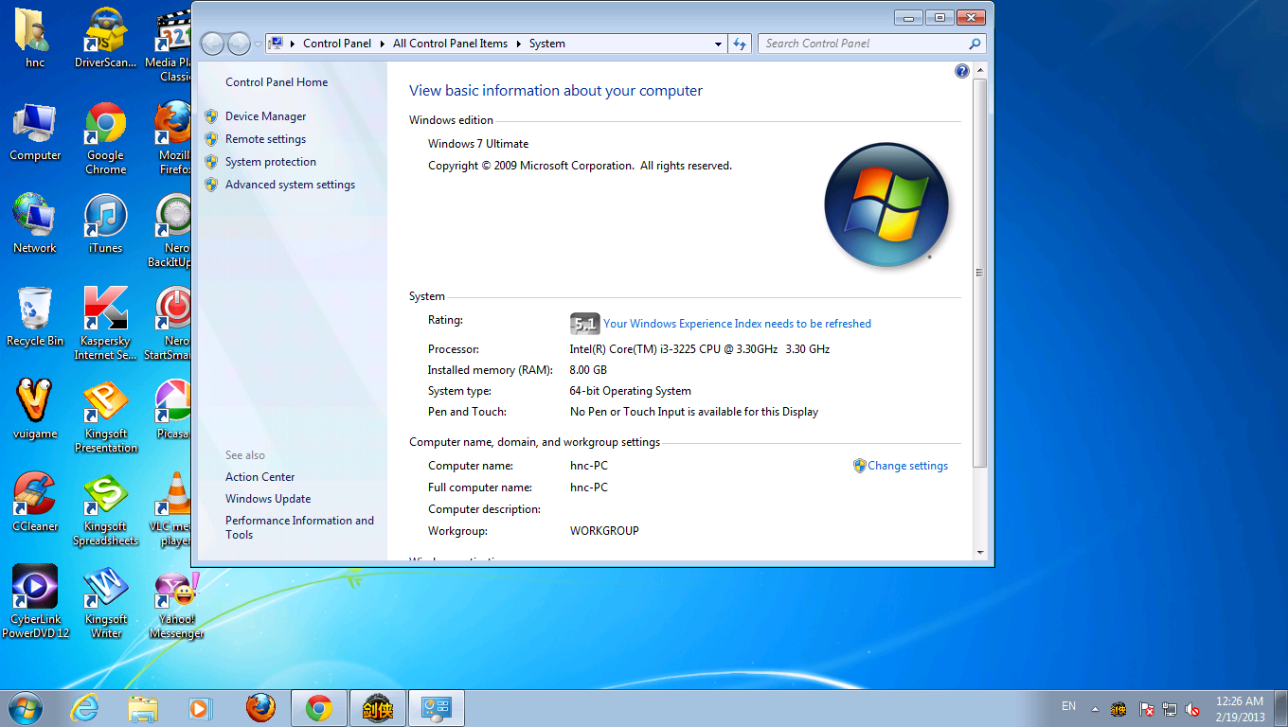Image resolution: width=1288 pixels, height=727 pixels.
Task: Select the Mozilla Firefox desktop shortcut
Action: point(174,138)
